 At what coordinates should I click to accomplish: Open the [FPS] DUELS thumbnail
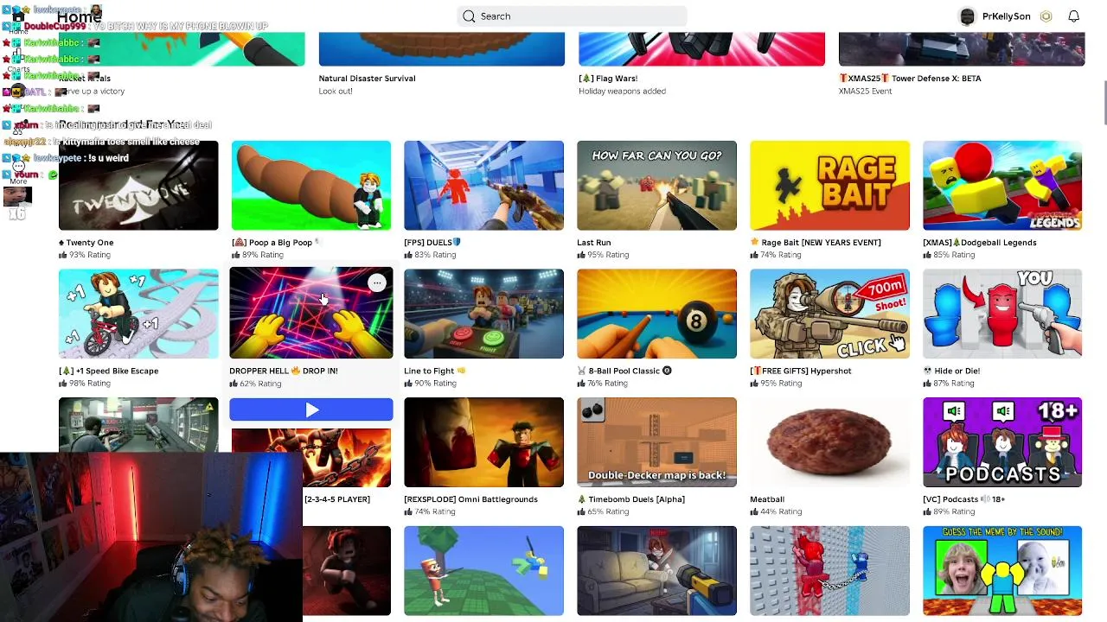tap(483, 186)
